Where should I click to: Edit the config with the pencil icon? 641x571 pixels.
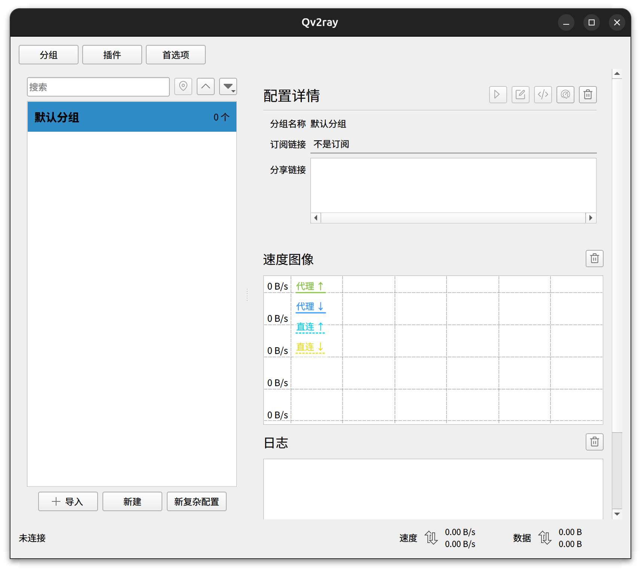pyautogui.click(x=520, y=94)
